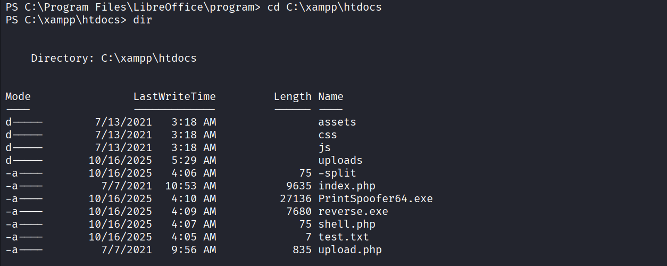Select the Name column header
This screenshot has height=266, width=667.
tap(331, 97)
